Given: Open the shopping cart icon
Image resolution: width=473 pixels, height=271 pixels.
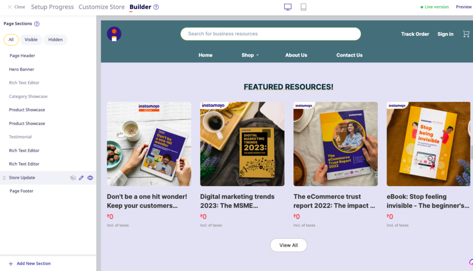Looking at the screenshot, I should (466, 34).
